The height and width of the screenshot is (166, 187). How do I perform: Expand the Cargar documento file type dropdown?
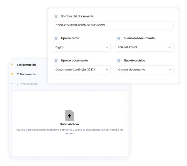tap(144, 70)
